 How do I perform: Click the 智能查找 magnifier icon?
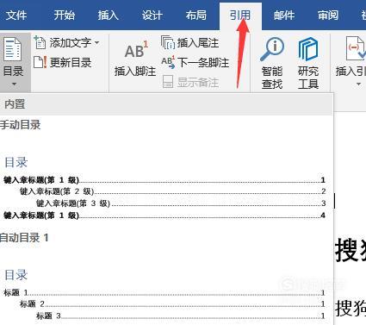coord(272,49)
